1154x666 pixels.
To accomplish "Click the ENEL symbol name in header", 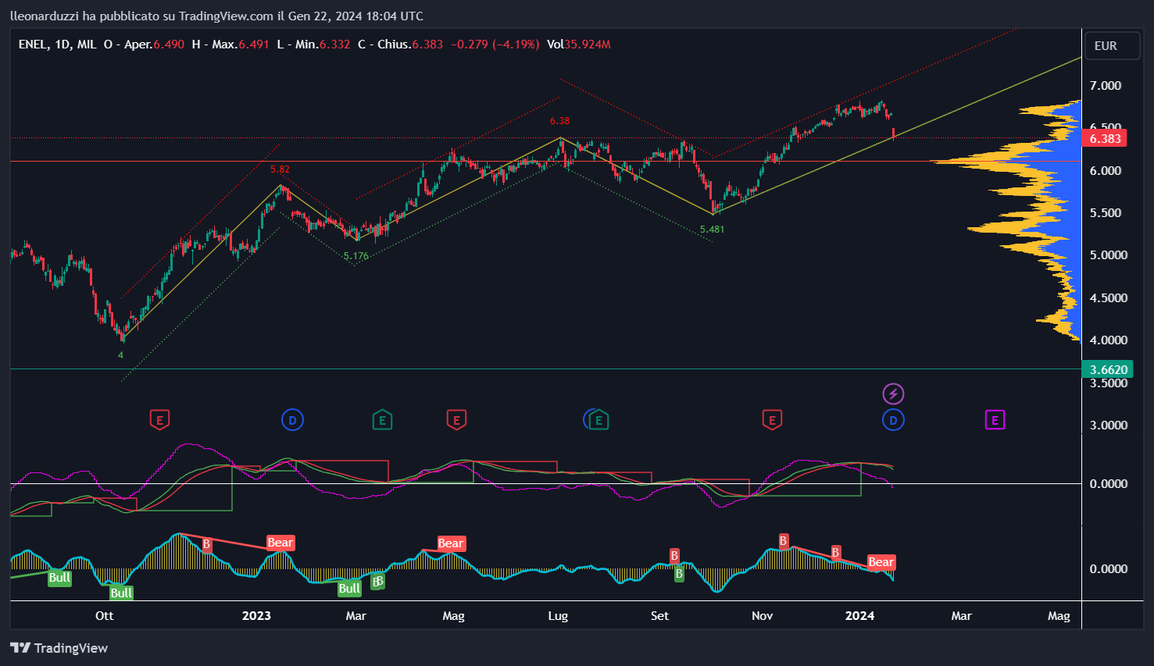I will click(32, 45).
